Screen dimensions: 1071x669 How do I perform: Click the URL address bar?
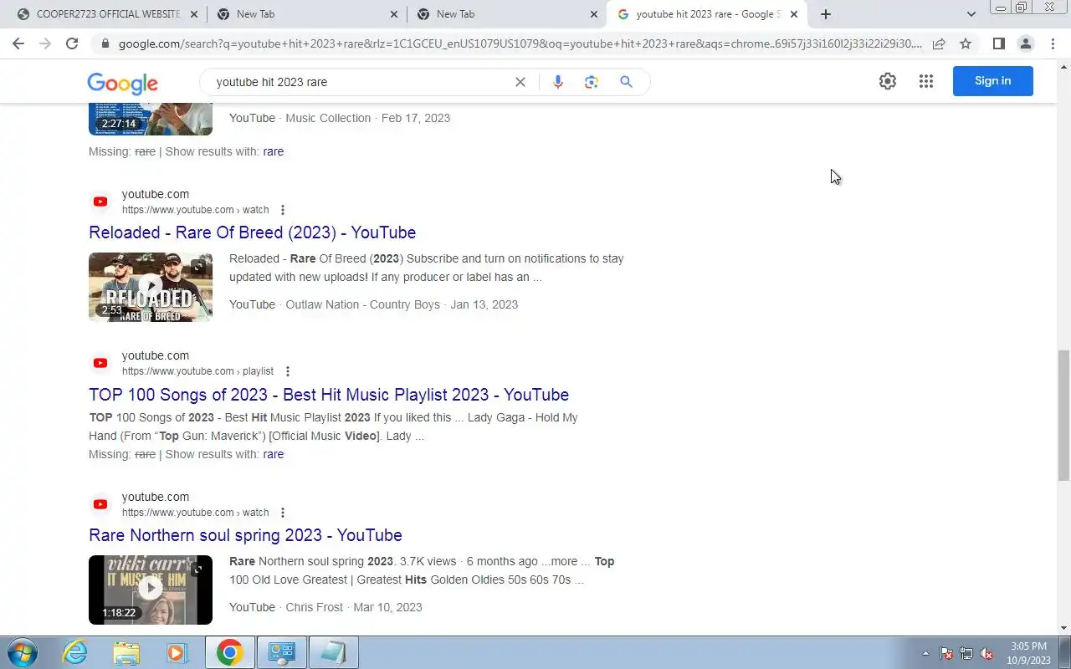coord(519,43)
